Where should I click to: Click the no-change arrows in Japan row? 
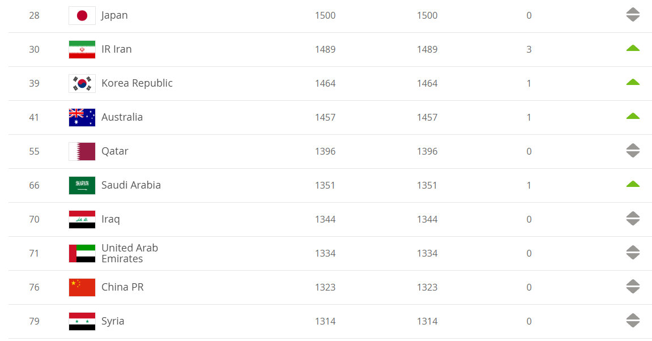(632, 15)
